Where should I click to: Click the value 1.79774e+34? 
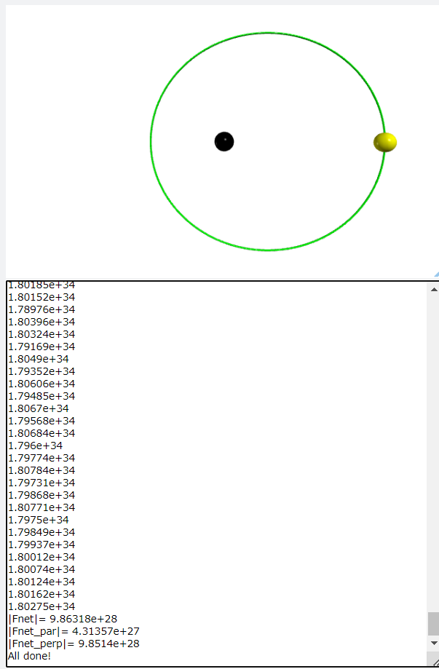[41, 458]
